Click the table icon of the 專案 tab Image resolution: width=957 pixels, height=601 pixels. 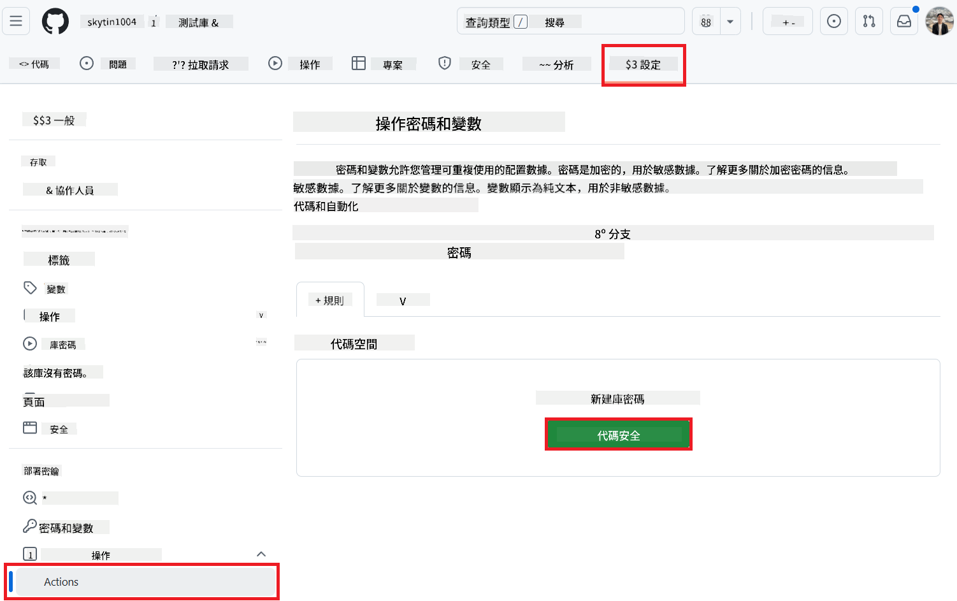tap(359, 63)
